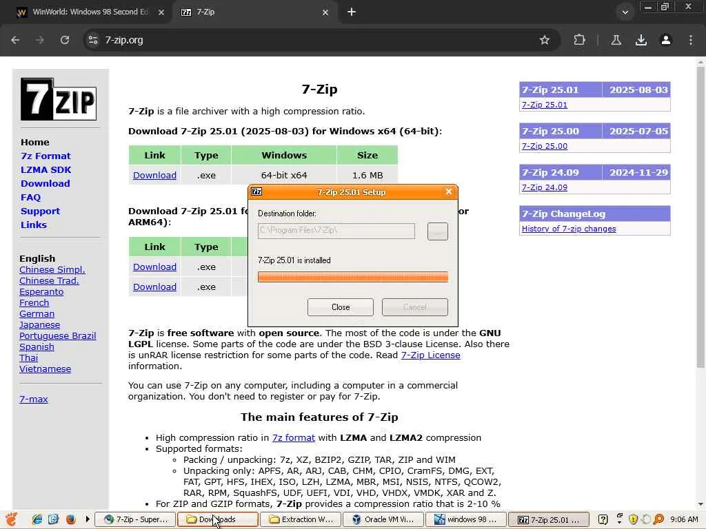Close the 7-Zip browser tab

[x=325, y=12]
